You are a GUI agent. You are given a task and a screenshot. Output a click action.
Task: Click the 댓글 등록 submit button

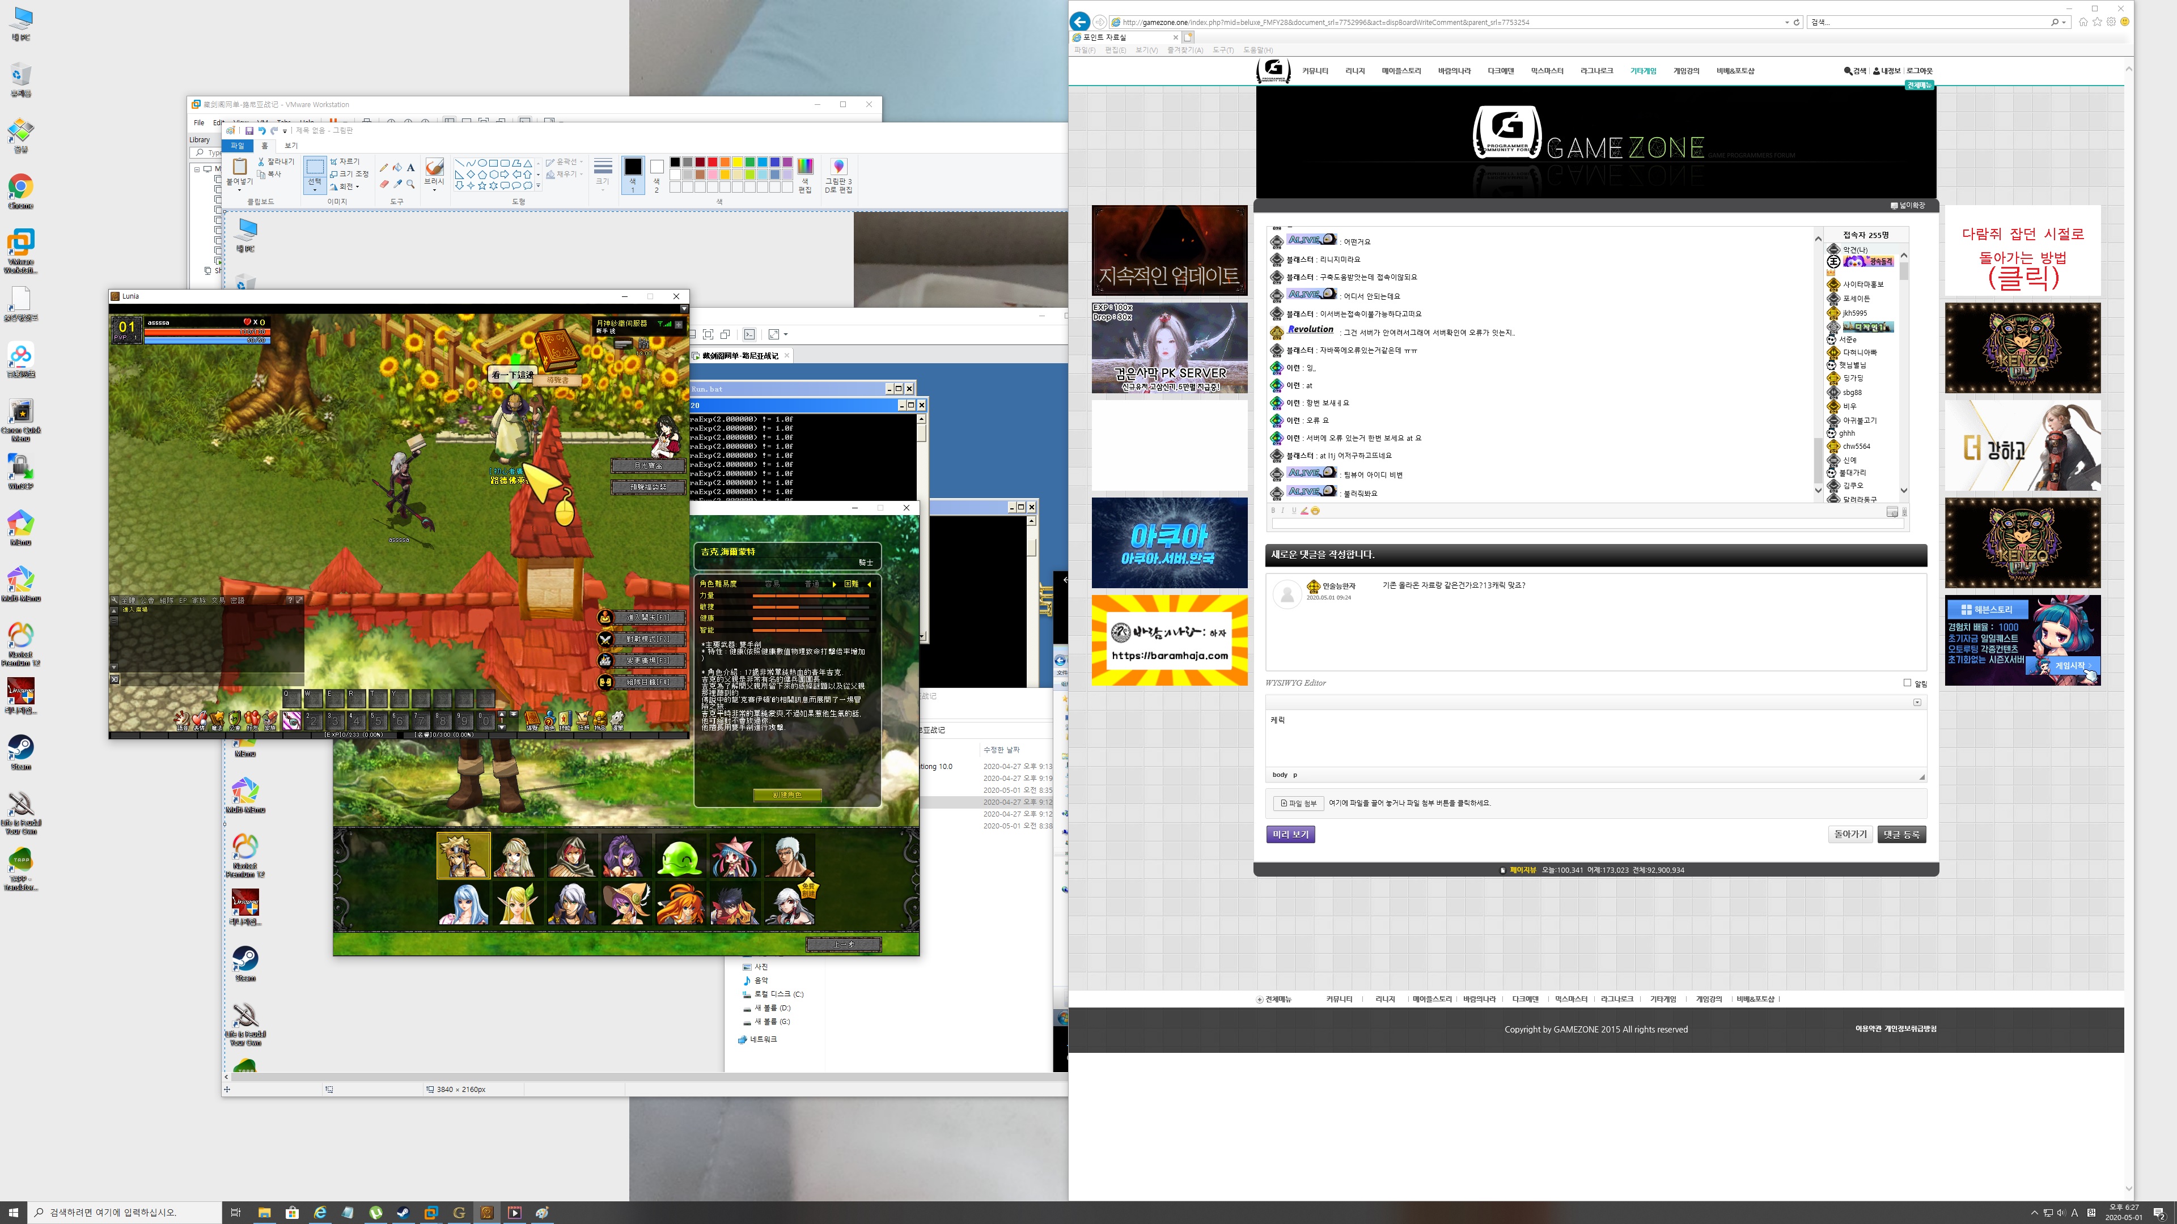(x=1901, y=834)
